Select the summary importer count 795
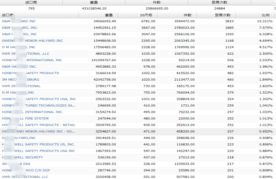 pos(31,9)
